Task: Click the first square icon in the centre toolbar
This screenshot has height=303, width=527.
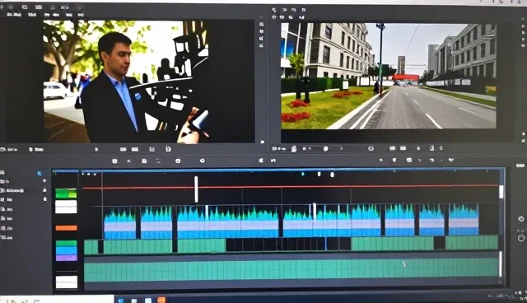Action: 114,161
